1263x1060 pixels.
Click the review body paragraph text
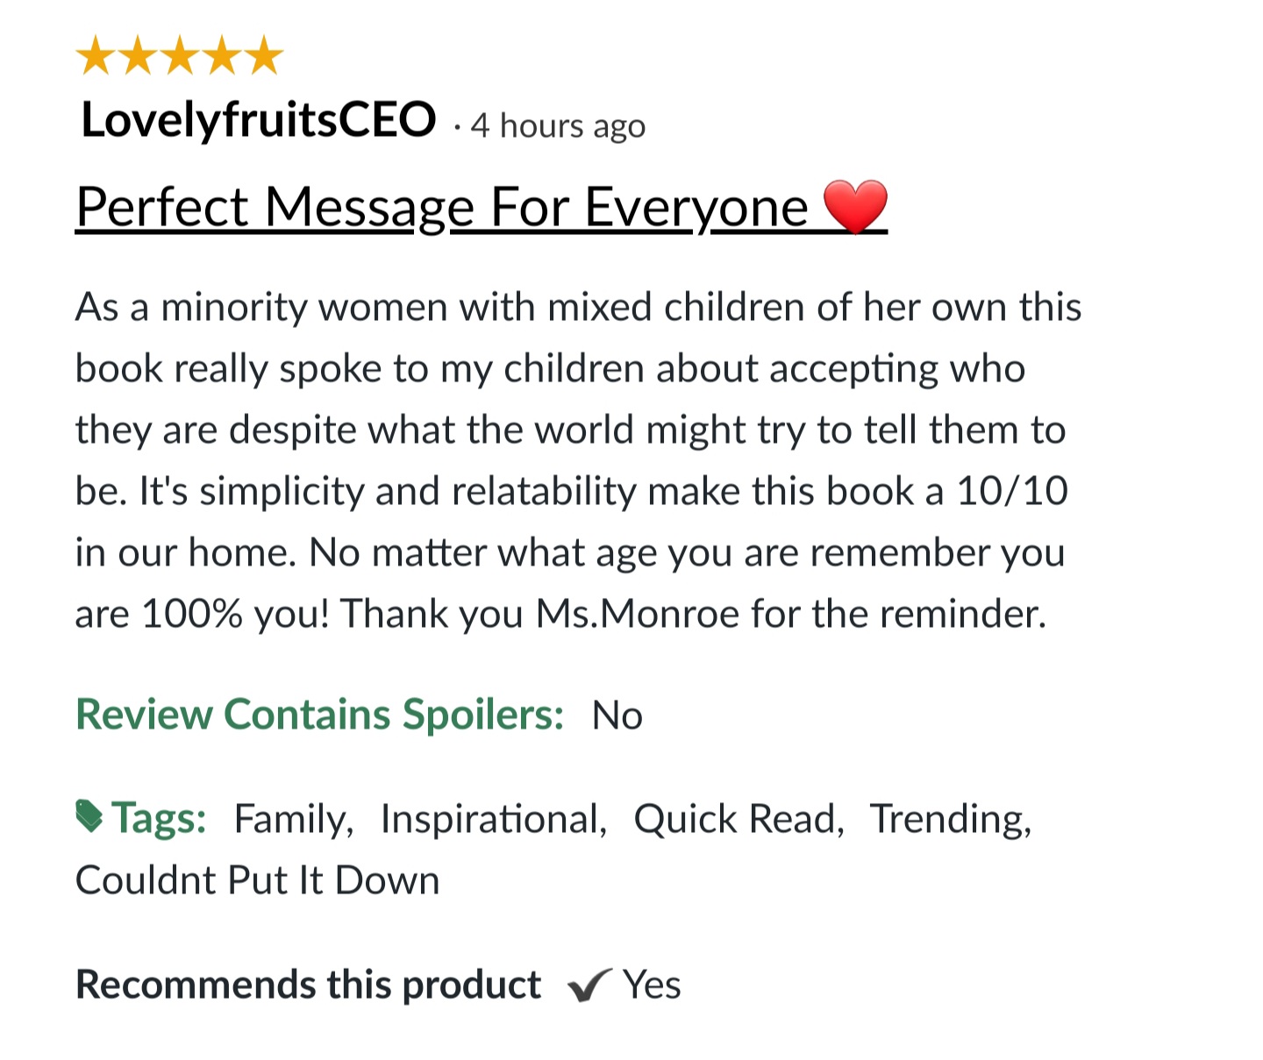pos(570,460)
